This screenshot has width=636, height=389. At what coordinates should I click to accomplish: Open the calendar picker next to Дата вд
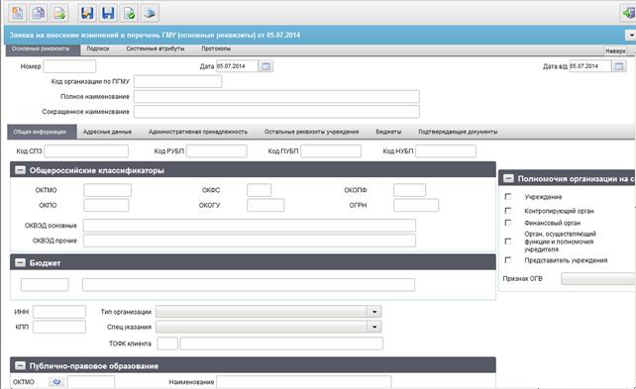[x=619, y=66]
